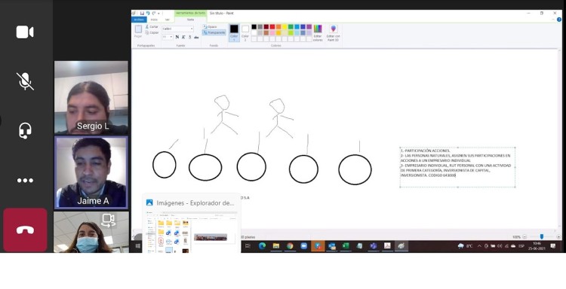
Task: Click Copiar in the Portapapeles group
Action: (152, 33)
